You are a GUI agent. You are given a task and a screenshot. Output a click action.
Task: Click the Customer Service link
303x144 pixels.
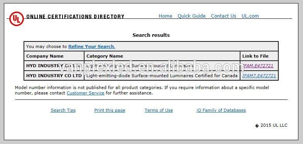coord(85,93)
